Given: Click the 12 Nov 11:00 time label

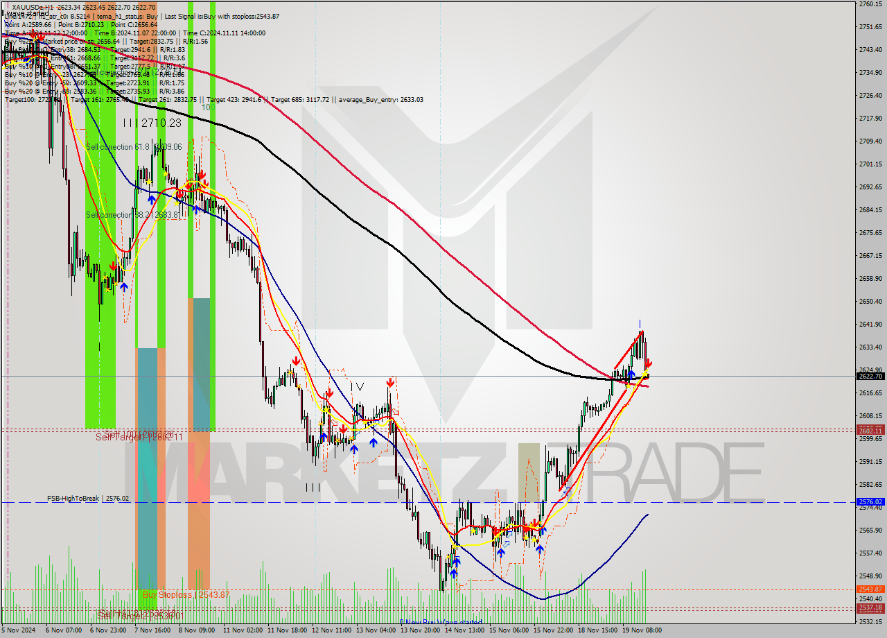Looking at the screenshot, I should click(331, 630).
